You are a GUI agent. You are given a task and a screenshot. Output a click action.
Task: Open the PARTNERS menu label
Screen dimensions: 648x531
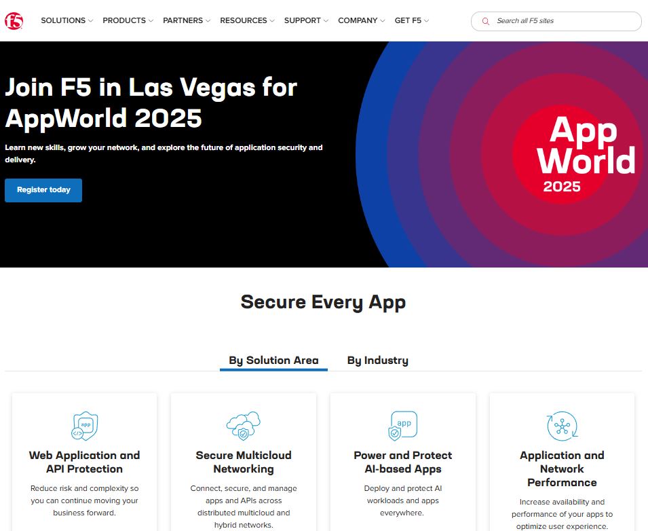[183, 20]
